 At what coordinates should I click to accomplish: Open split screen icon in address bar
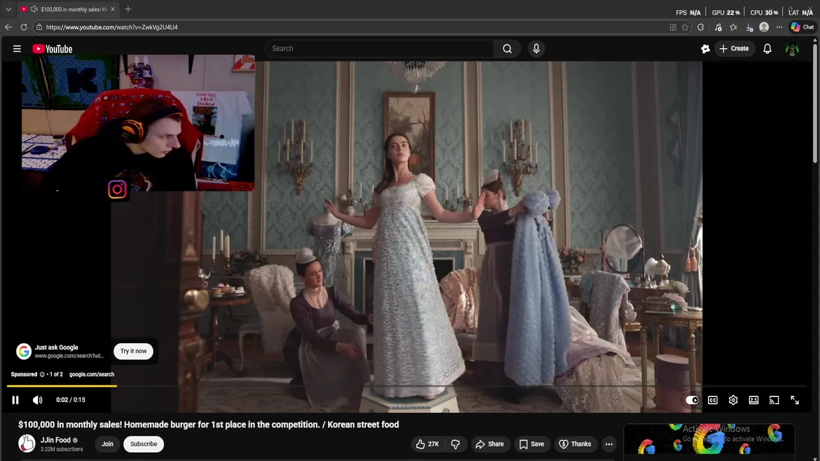[673, 27]
